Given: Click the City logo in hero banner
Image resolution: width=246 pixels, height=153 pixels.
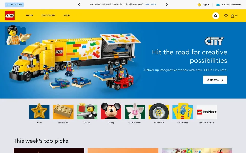Looking at the screenshot, I should pyautogui.click(x=214, y=41).
